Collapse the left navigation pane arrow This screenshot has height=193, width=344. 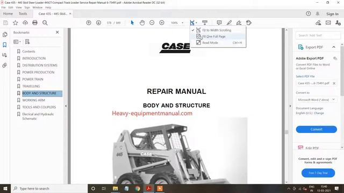click(66, 106)
